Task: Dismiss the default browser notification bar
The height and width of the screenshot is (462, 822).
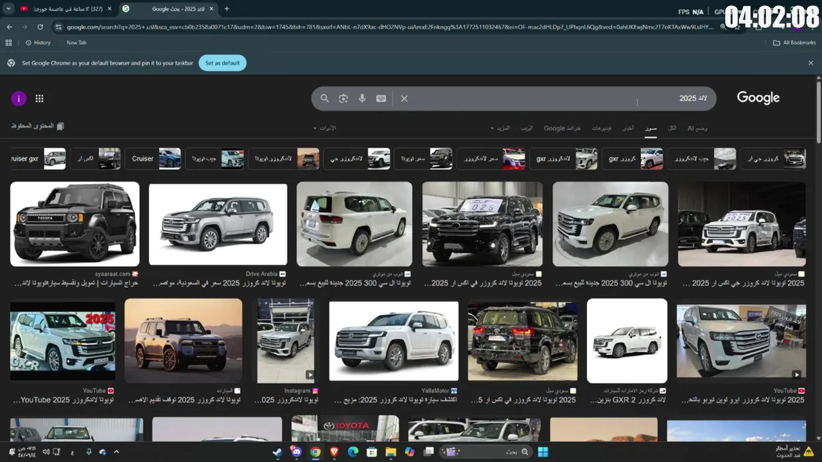Action: (x=810, y=63)
